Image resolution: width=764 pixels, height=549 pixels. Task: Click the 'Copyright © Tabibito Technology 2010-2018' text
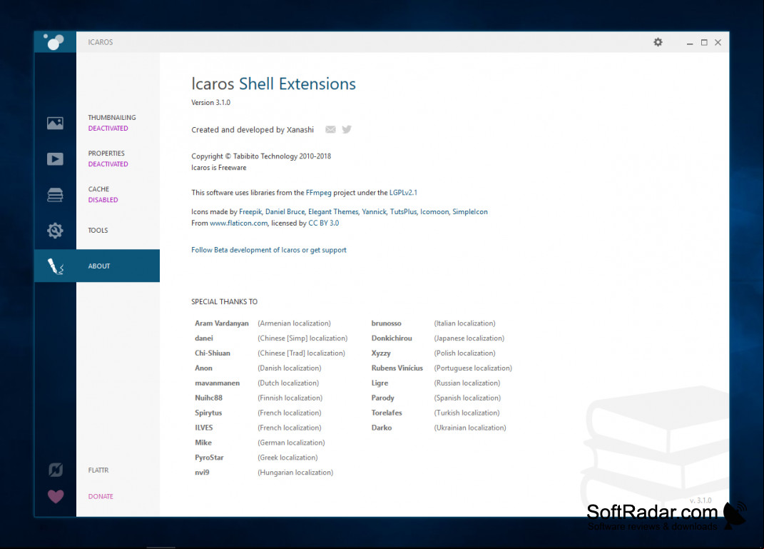click(x=261, y=156)
